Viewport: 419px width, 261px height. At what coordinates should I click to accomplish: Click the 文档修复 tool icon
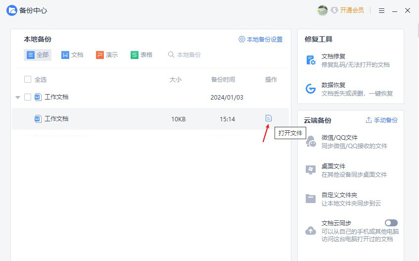point(311,60)
